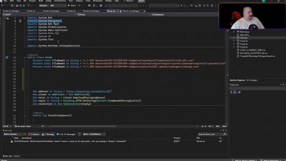Expand the References node in Solution Explorer
The width and height of the screenshot is (286, 161).
(x=234, y=32)
